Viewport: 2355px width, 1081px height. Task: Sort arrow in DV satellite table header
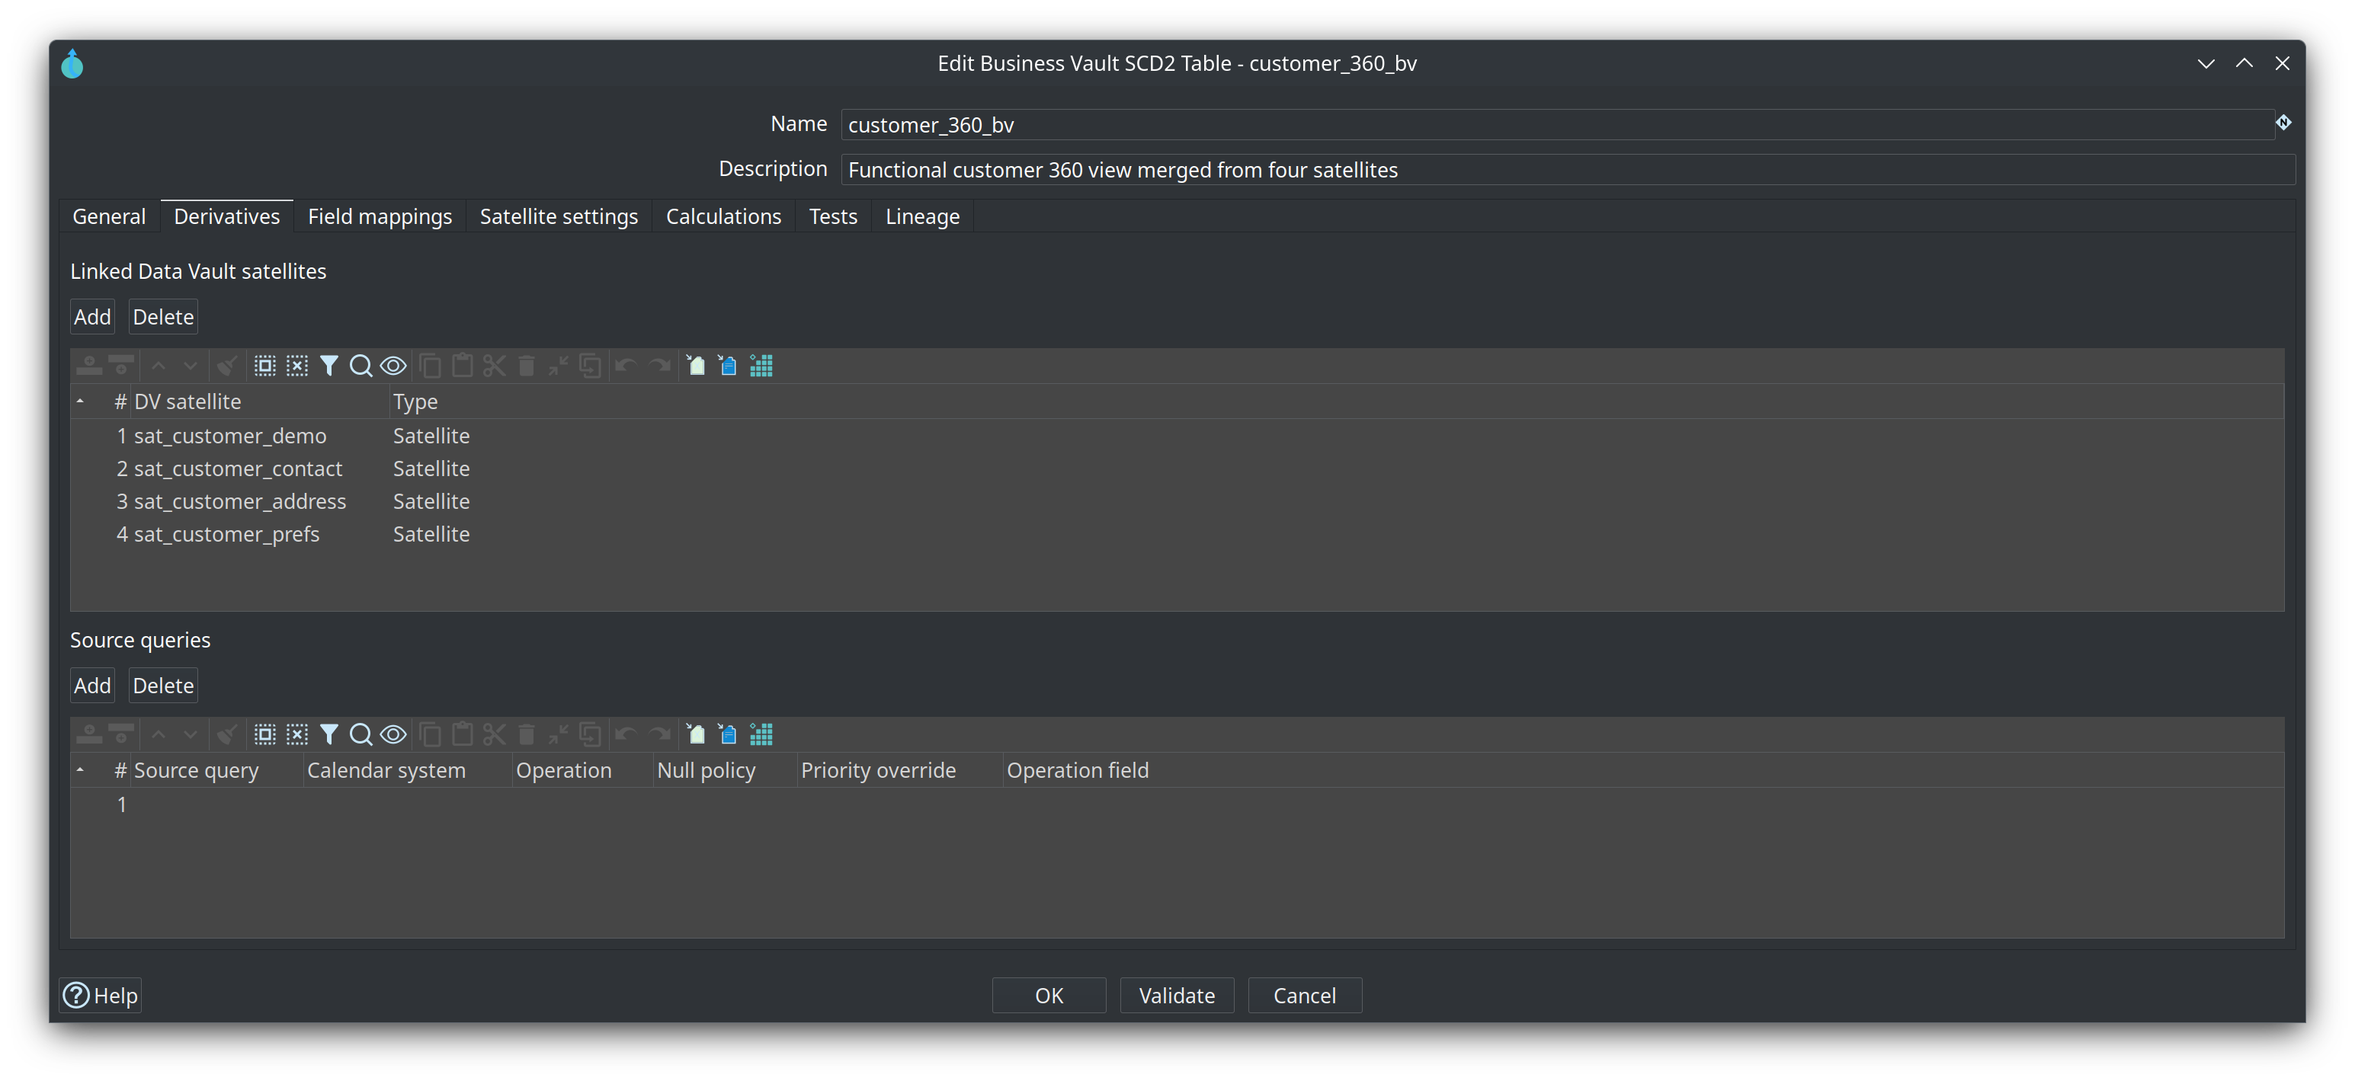[81, 401]
